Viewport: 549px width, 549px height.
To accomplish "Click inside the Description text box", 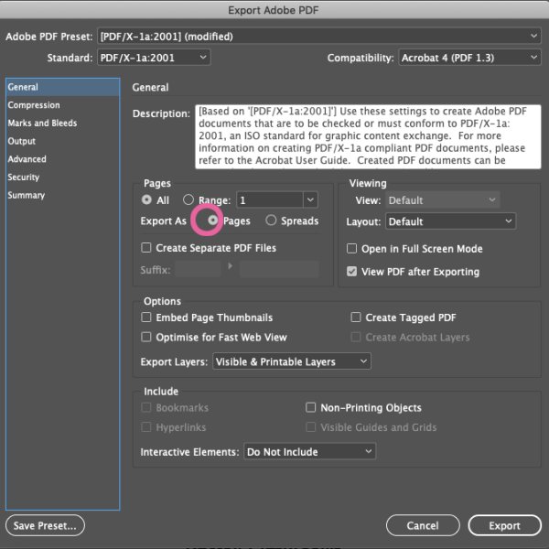I will 368,136.
